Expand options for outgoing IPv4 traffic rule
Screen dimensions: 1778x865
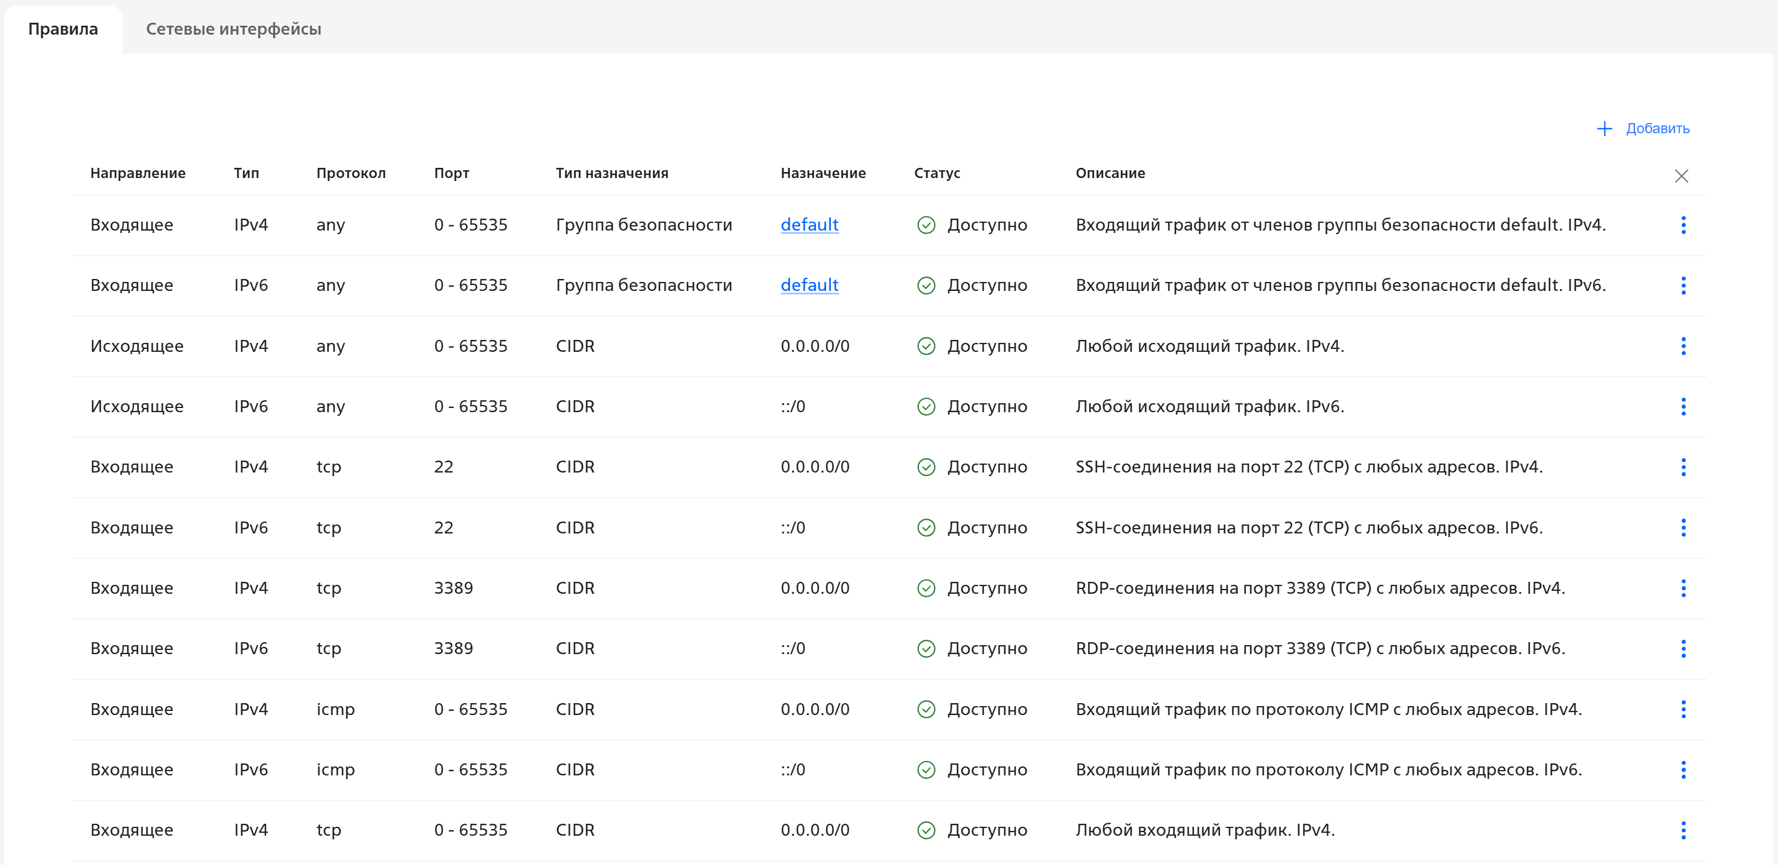pos(1683,346)
